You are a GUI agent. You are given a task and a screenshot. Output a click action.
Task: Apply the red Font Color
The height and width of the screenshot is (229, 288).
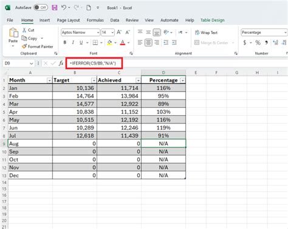coord(123,42)
